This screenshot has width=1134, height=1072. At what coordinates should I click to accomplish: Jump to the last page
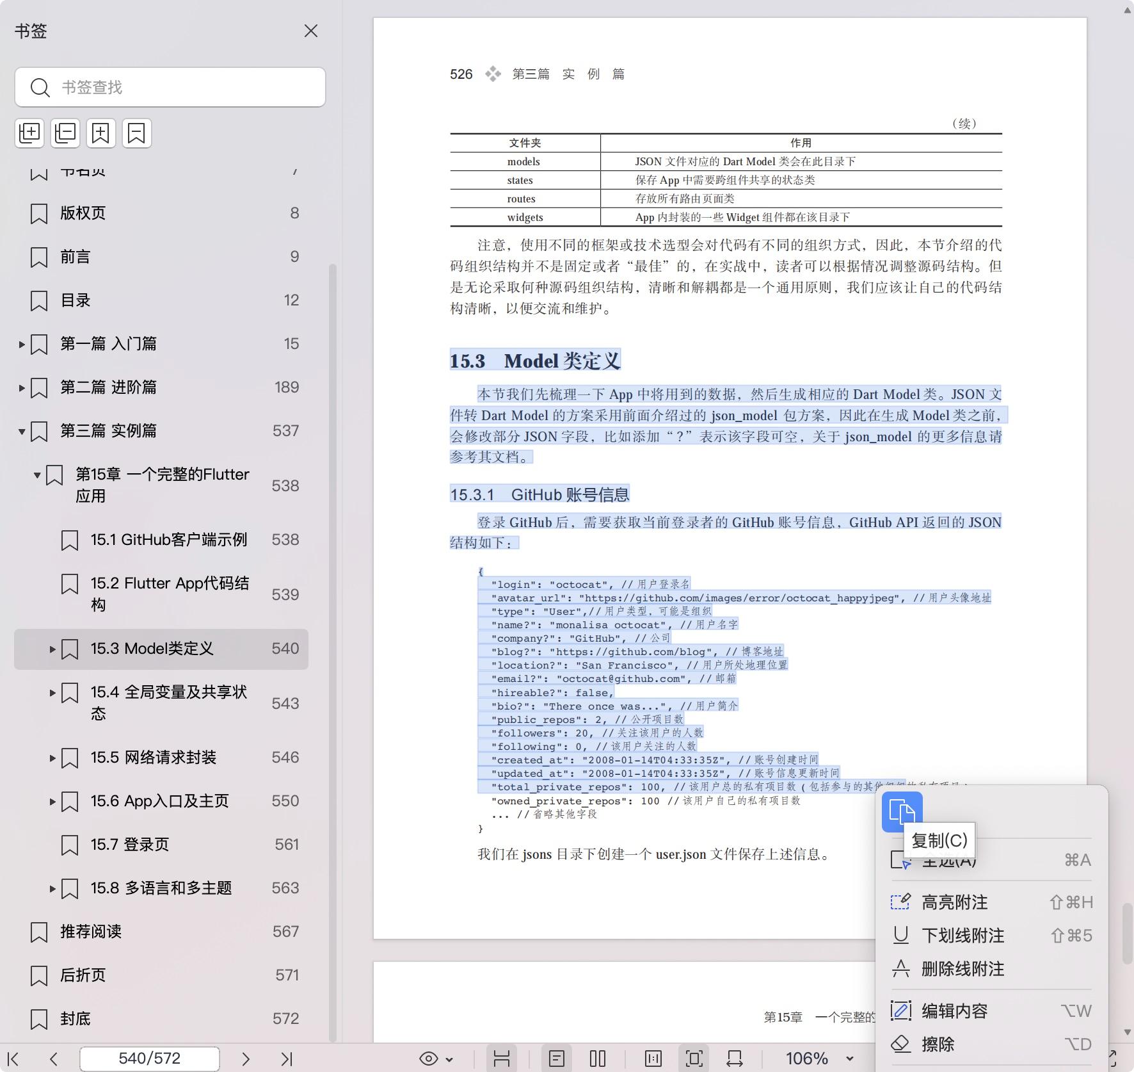pos(287,1059)
